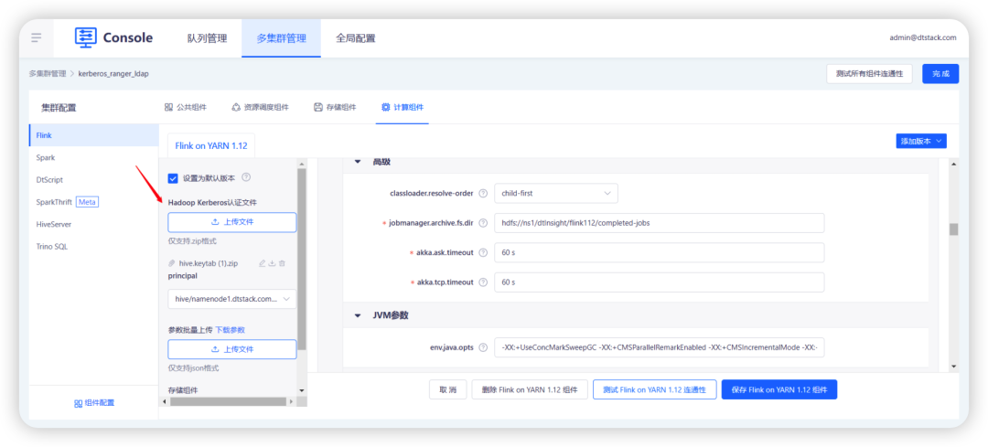The width and height of the screenshot is (988, 447).
Task: Click left panel vertical scrollbar thumb
Action: (x=301, y=258)
